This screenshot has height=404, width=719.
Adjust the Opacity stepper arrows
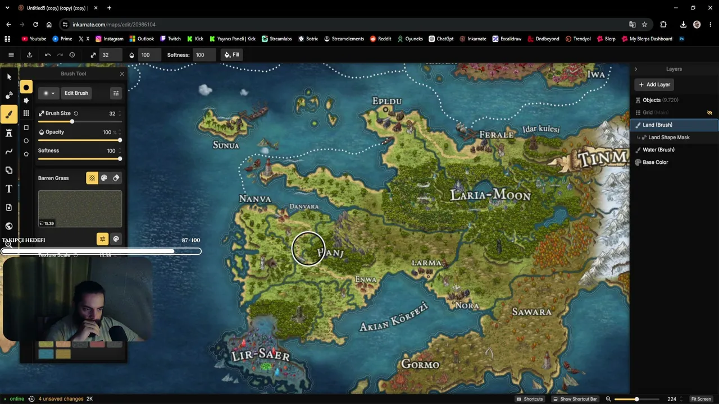coord(120,132)
